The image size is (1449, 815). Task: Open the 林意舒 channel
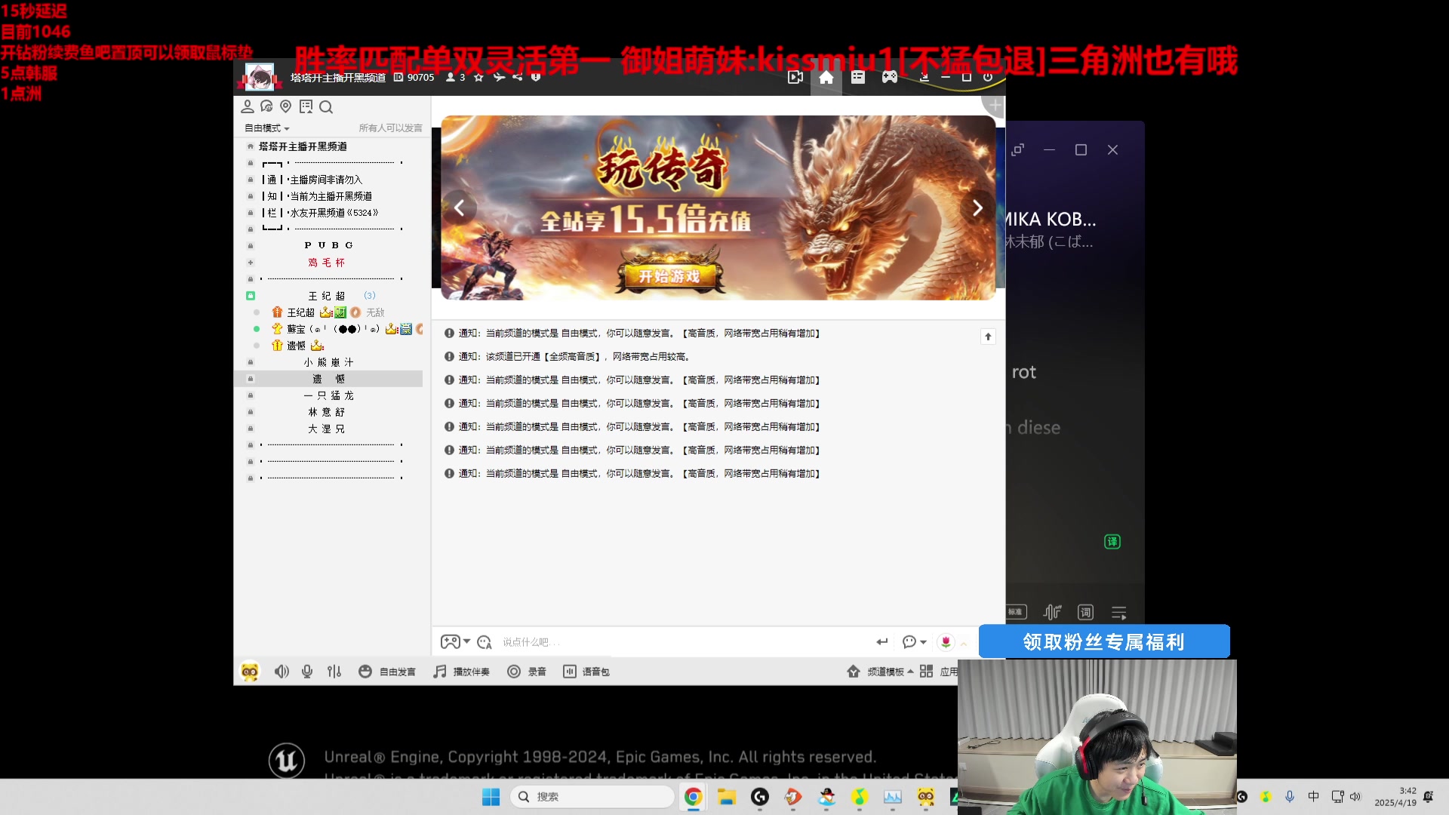[327, 412]
